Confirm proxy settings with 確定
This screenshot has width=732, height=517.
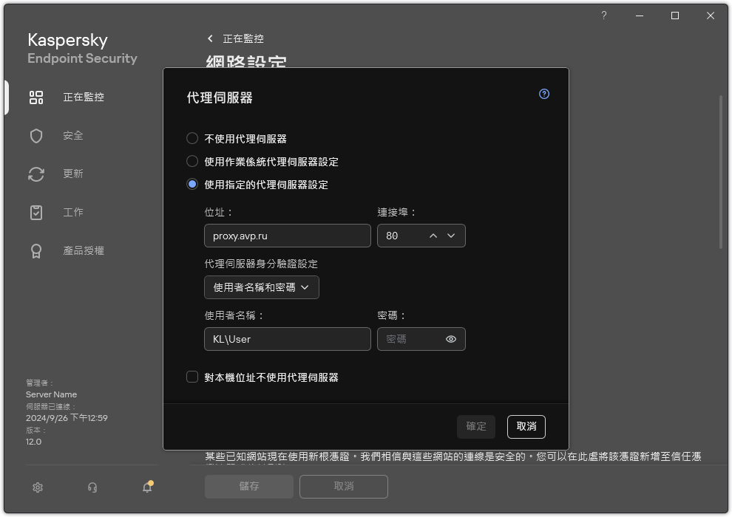click(475, 427)
